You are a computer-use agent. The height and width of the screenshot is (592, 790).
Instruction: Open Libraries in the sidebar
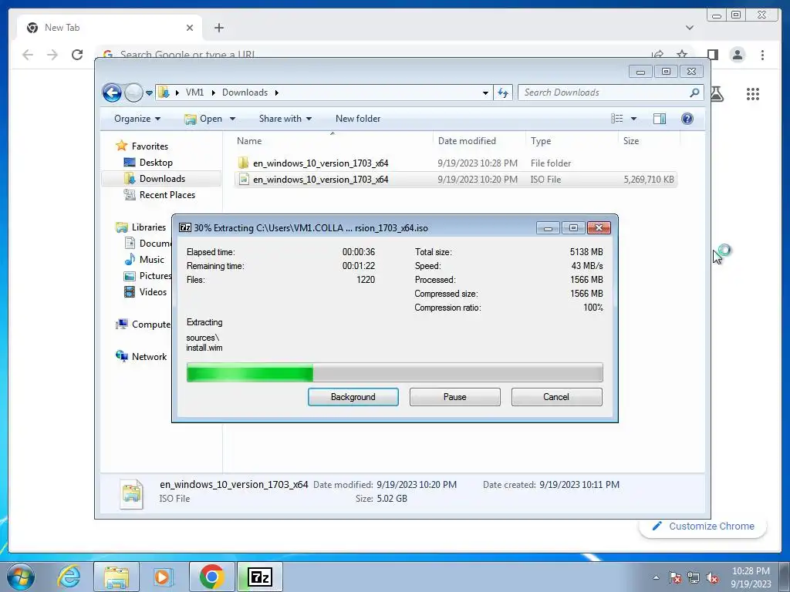click(x=149, y=227)
